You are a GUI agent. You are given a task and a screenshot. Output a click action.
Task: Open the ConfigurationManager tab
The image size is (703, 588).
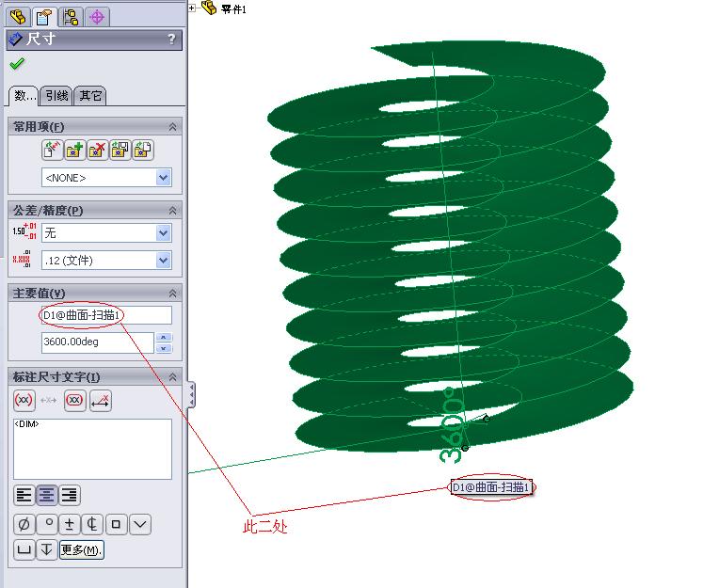click(x=71, y=17)
